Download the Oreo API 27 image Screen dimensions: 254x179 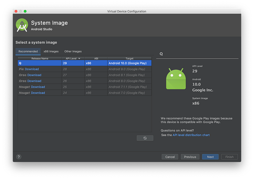point(34,75)
